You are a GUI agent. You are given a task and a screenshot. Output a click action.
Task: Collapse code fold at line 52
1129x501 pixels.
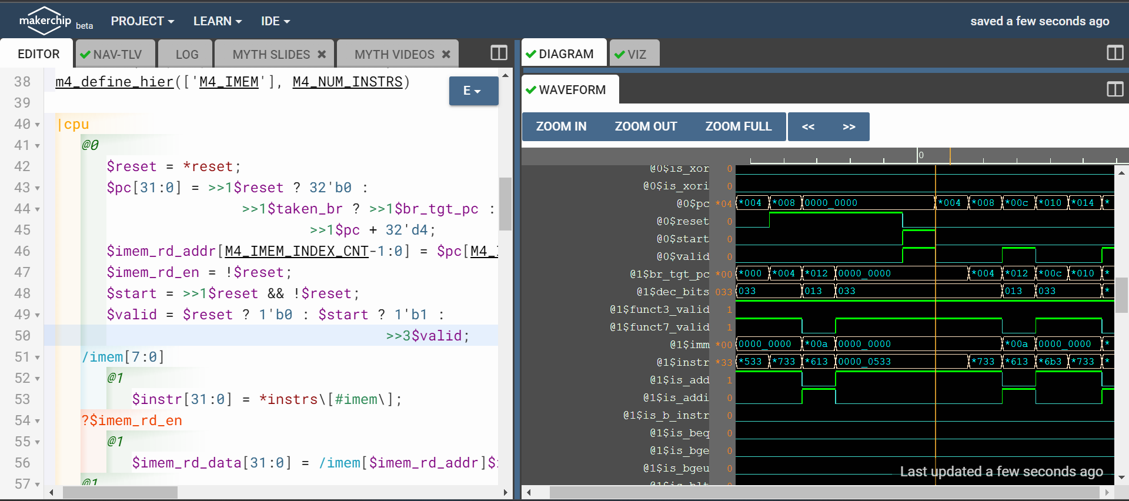tap(38, 379)
